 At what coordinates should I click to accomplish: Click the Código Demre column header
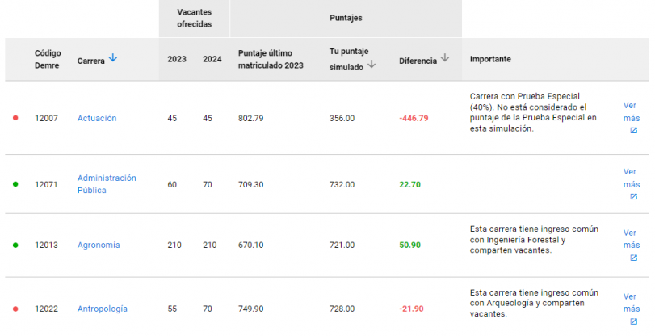48,59
